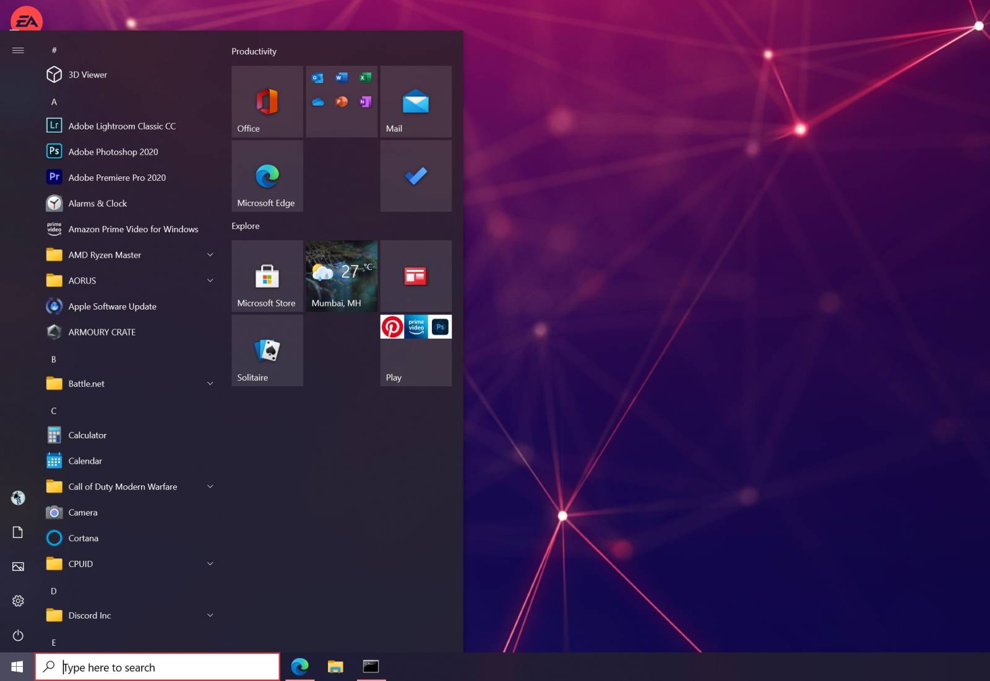Open Outlook in the Office apps tile
Viewport: 990px width, 681px height.
(318, 78)
